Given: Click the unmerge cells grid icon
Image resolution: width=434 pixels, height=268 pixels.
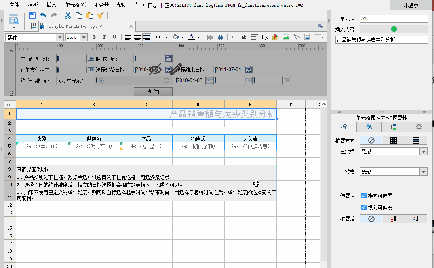Looking at the screenshot, I should (221, 37).
